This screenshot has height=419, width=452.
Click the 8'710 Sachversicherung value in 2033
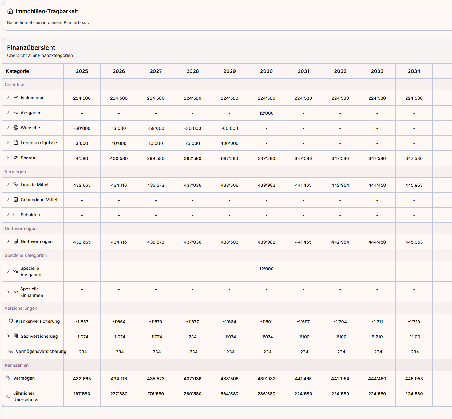pyautogui.click(x=377, y=337)
